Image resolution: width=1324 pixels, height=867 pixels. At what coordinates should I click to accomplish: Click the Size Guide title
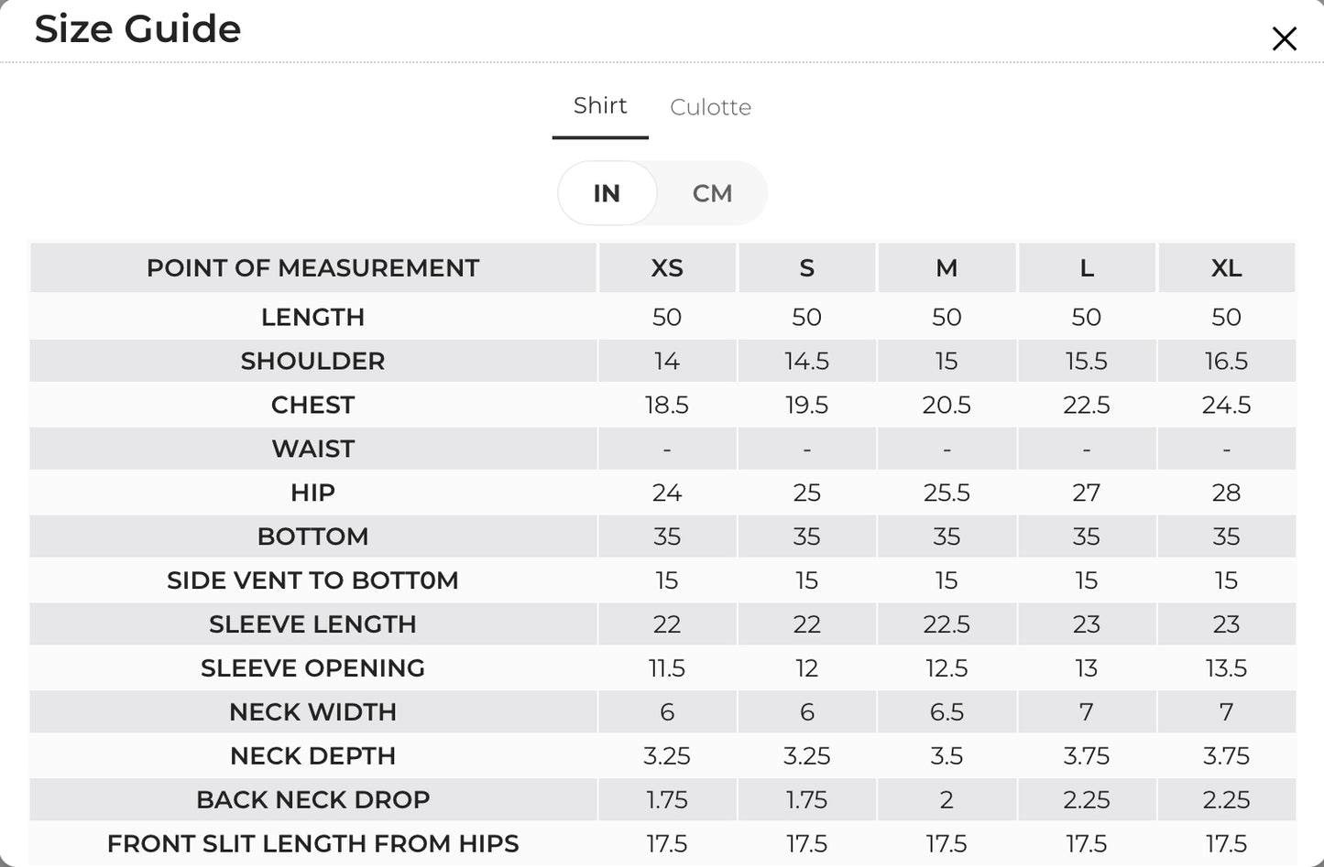137,29
